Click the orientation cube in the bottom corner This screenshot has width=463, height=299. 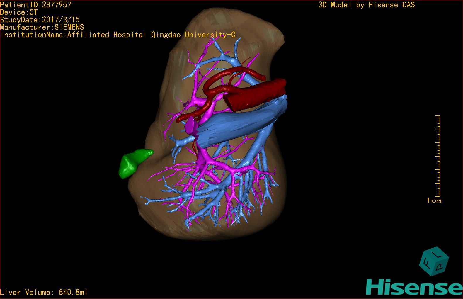pos(434,261)
